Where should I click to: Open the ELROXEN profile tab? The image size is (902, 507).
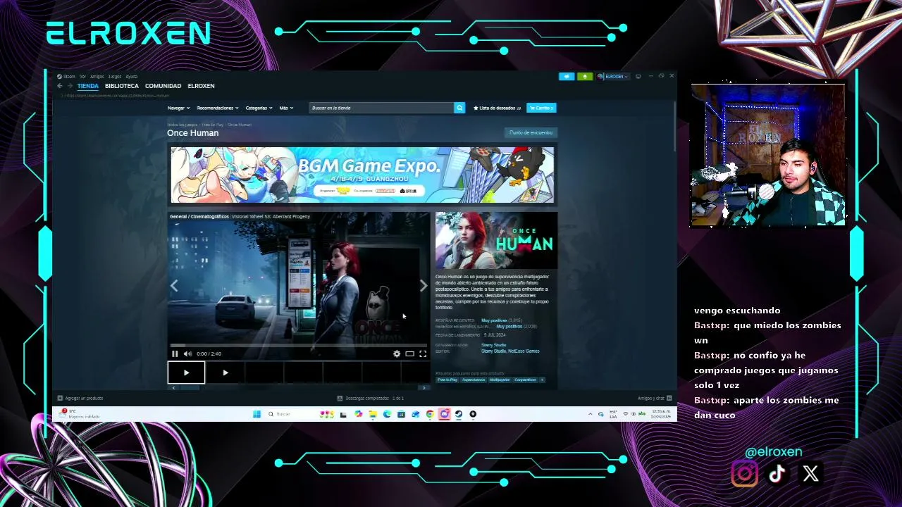point(201,86)
